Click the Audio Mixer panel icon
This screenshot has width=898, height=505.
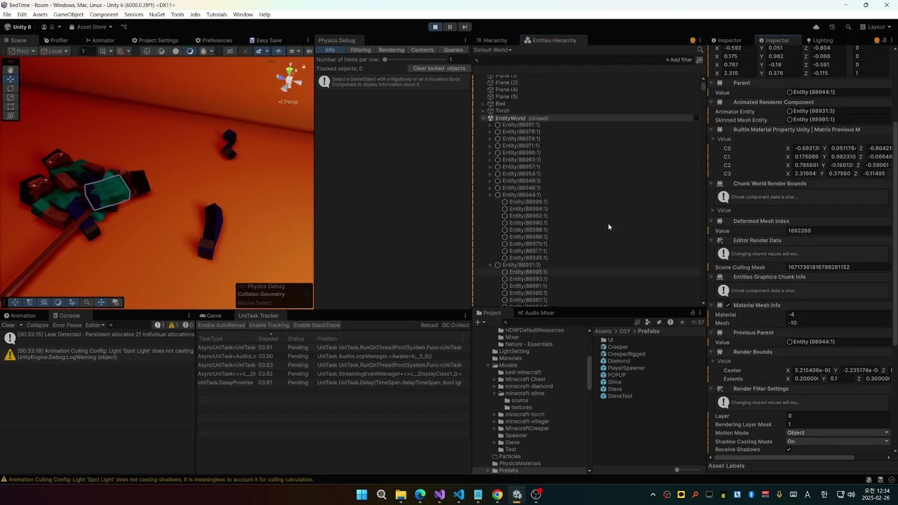pyautogui.click(x=521, y=313)
